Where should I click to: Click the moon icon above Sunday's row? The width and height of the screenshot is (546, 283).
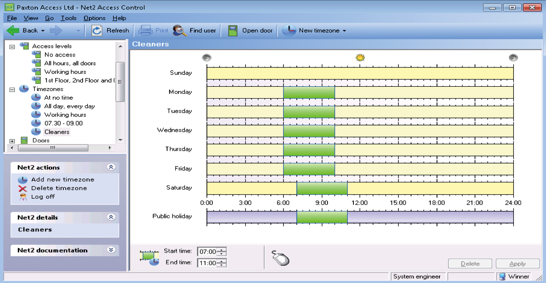[206, 57]
